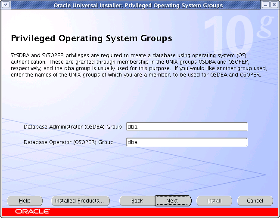Click the disabled Install button
This screenshot has width=280, height=218.
click(x=214, y=201)
